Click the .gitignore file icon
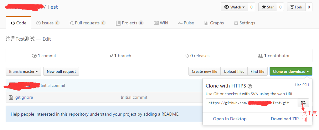Screen dimensions: 319x130 [11, 98]
